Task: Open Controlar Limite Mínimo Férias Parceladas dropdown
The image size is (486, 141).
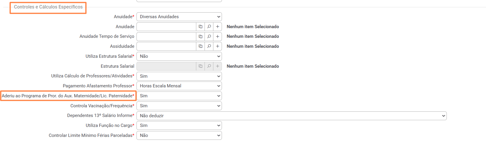Action: point(179,135)
